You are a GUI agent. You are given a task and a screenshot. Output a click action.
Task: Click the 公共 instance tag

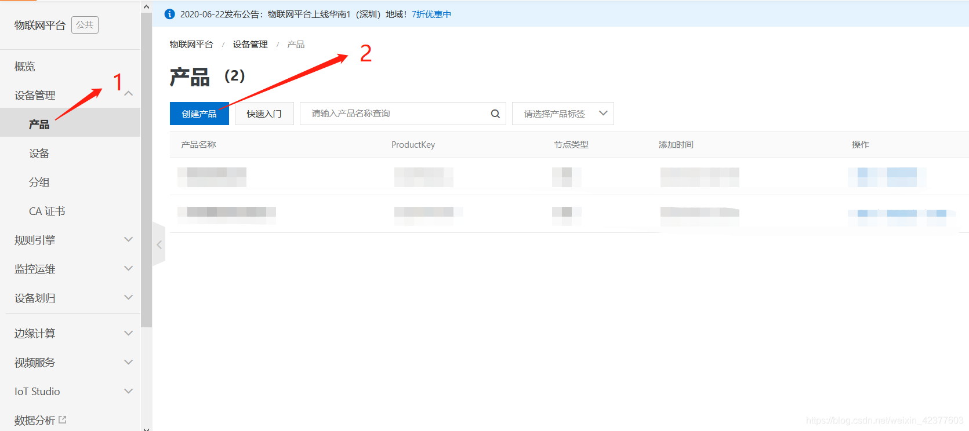click(85, 25)
